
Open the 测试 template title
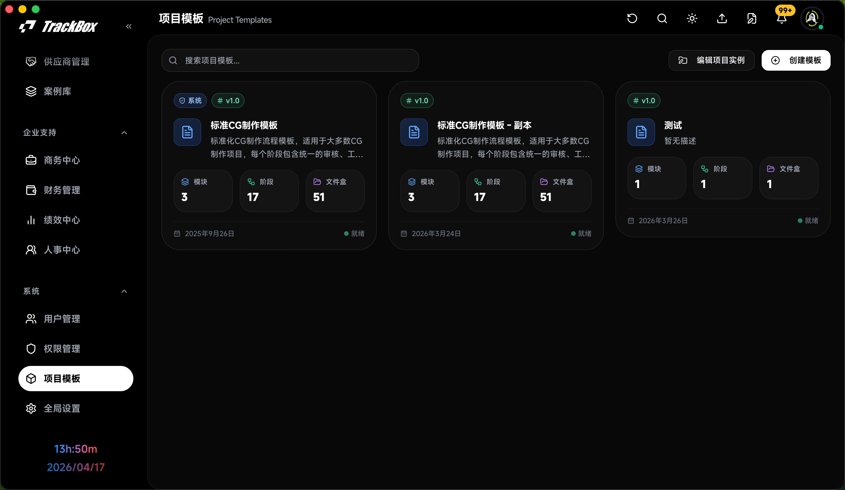pos(673,125)
